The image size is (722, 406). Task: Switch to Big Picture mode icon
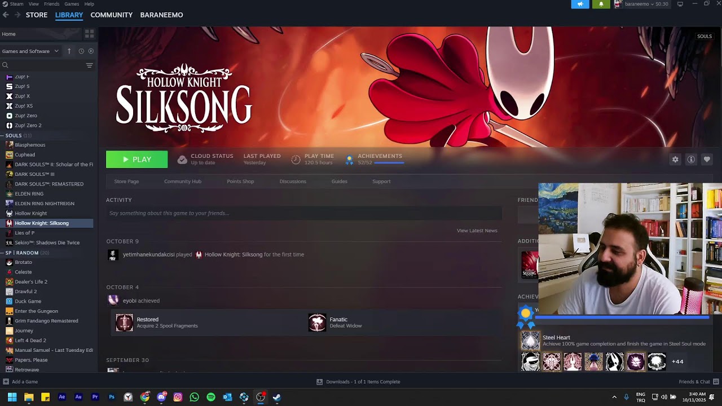(680, 4)
